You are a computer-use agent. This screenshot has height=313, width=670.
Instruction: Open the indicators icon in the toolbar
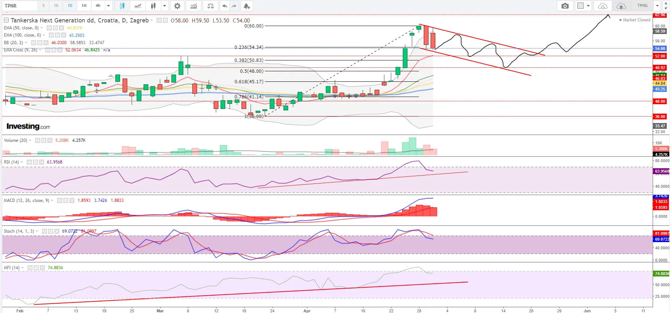click(x=194, y=6)
